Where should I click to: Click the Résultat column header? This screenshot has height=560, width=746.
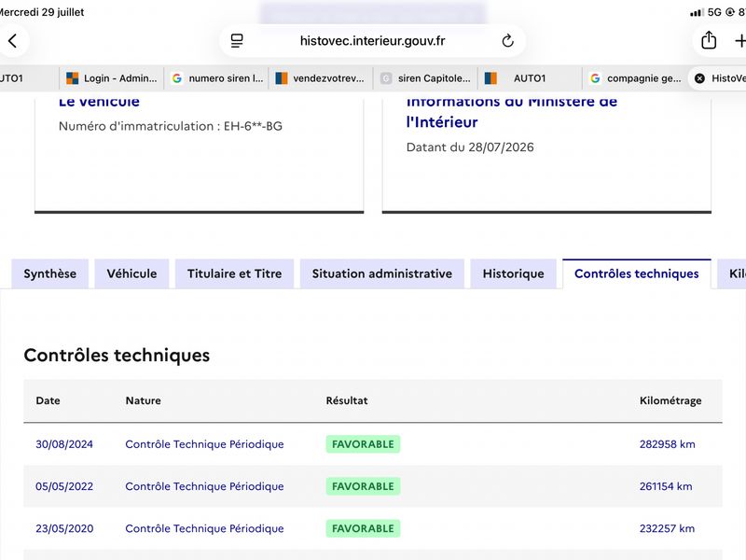[347, 400]
